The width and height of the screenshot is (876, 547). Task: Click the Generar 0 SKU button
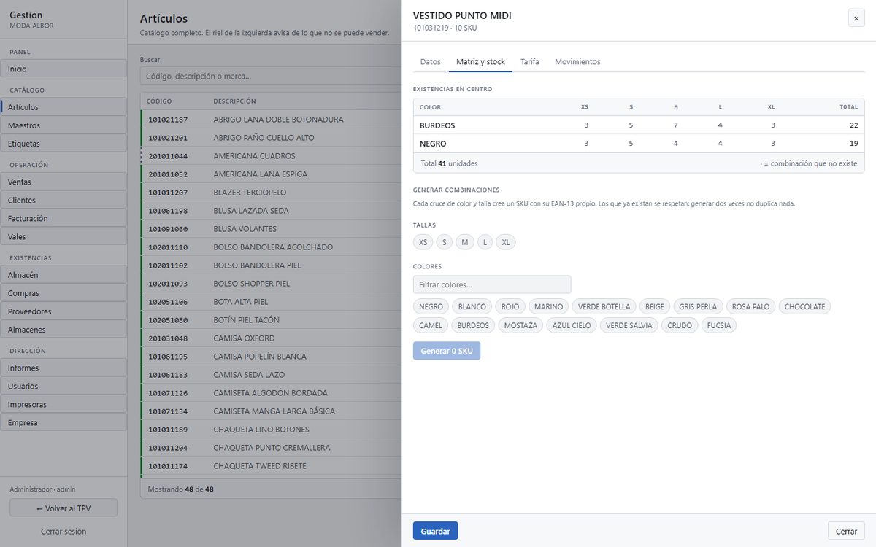pos(447,351)
